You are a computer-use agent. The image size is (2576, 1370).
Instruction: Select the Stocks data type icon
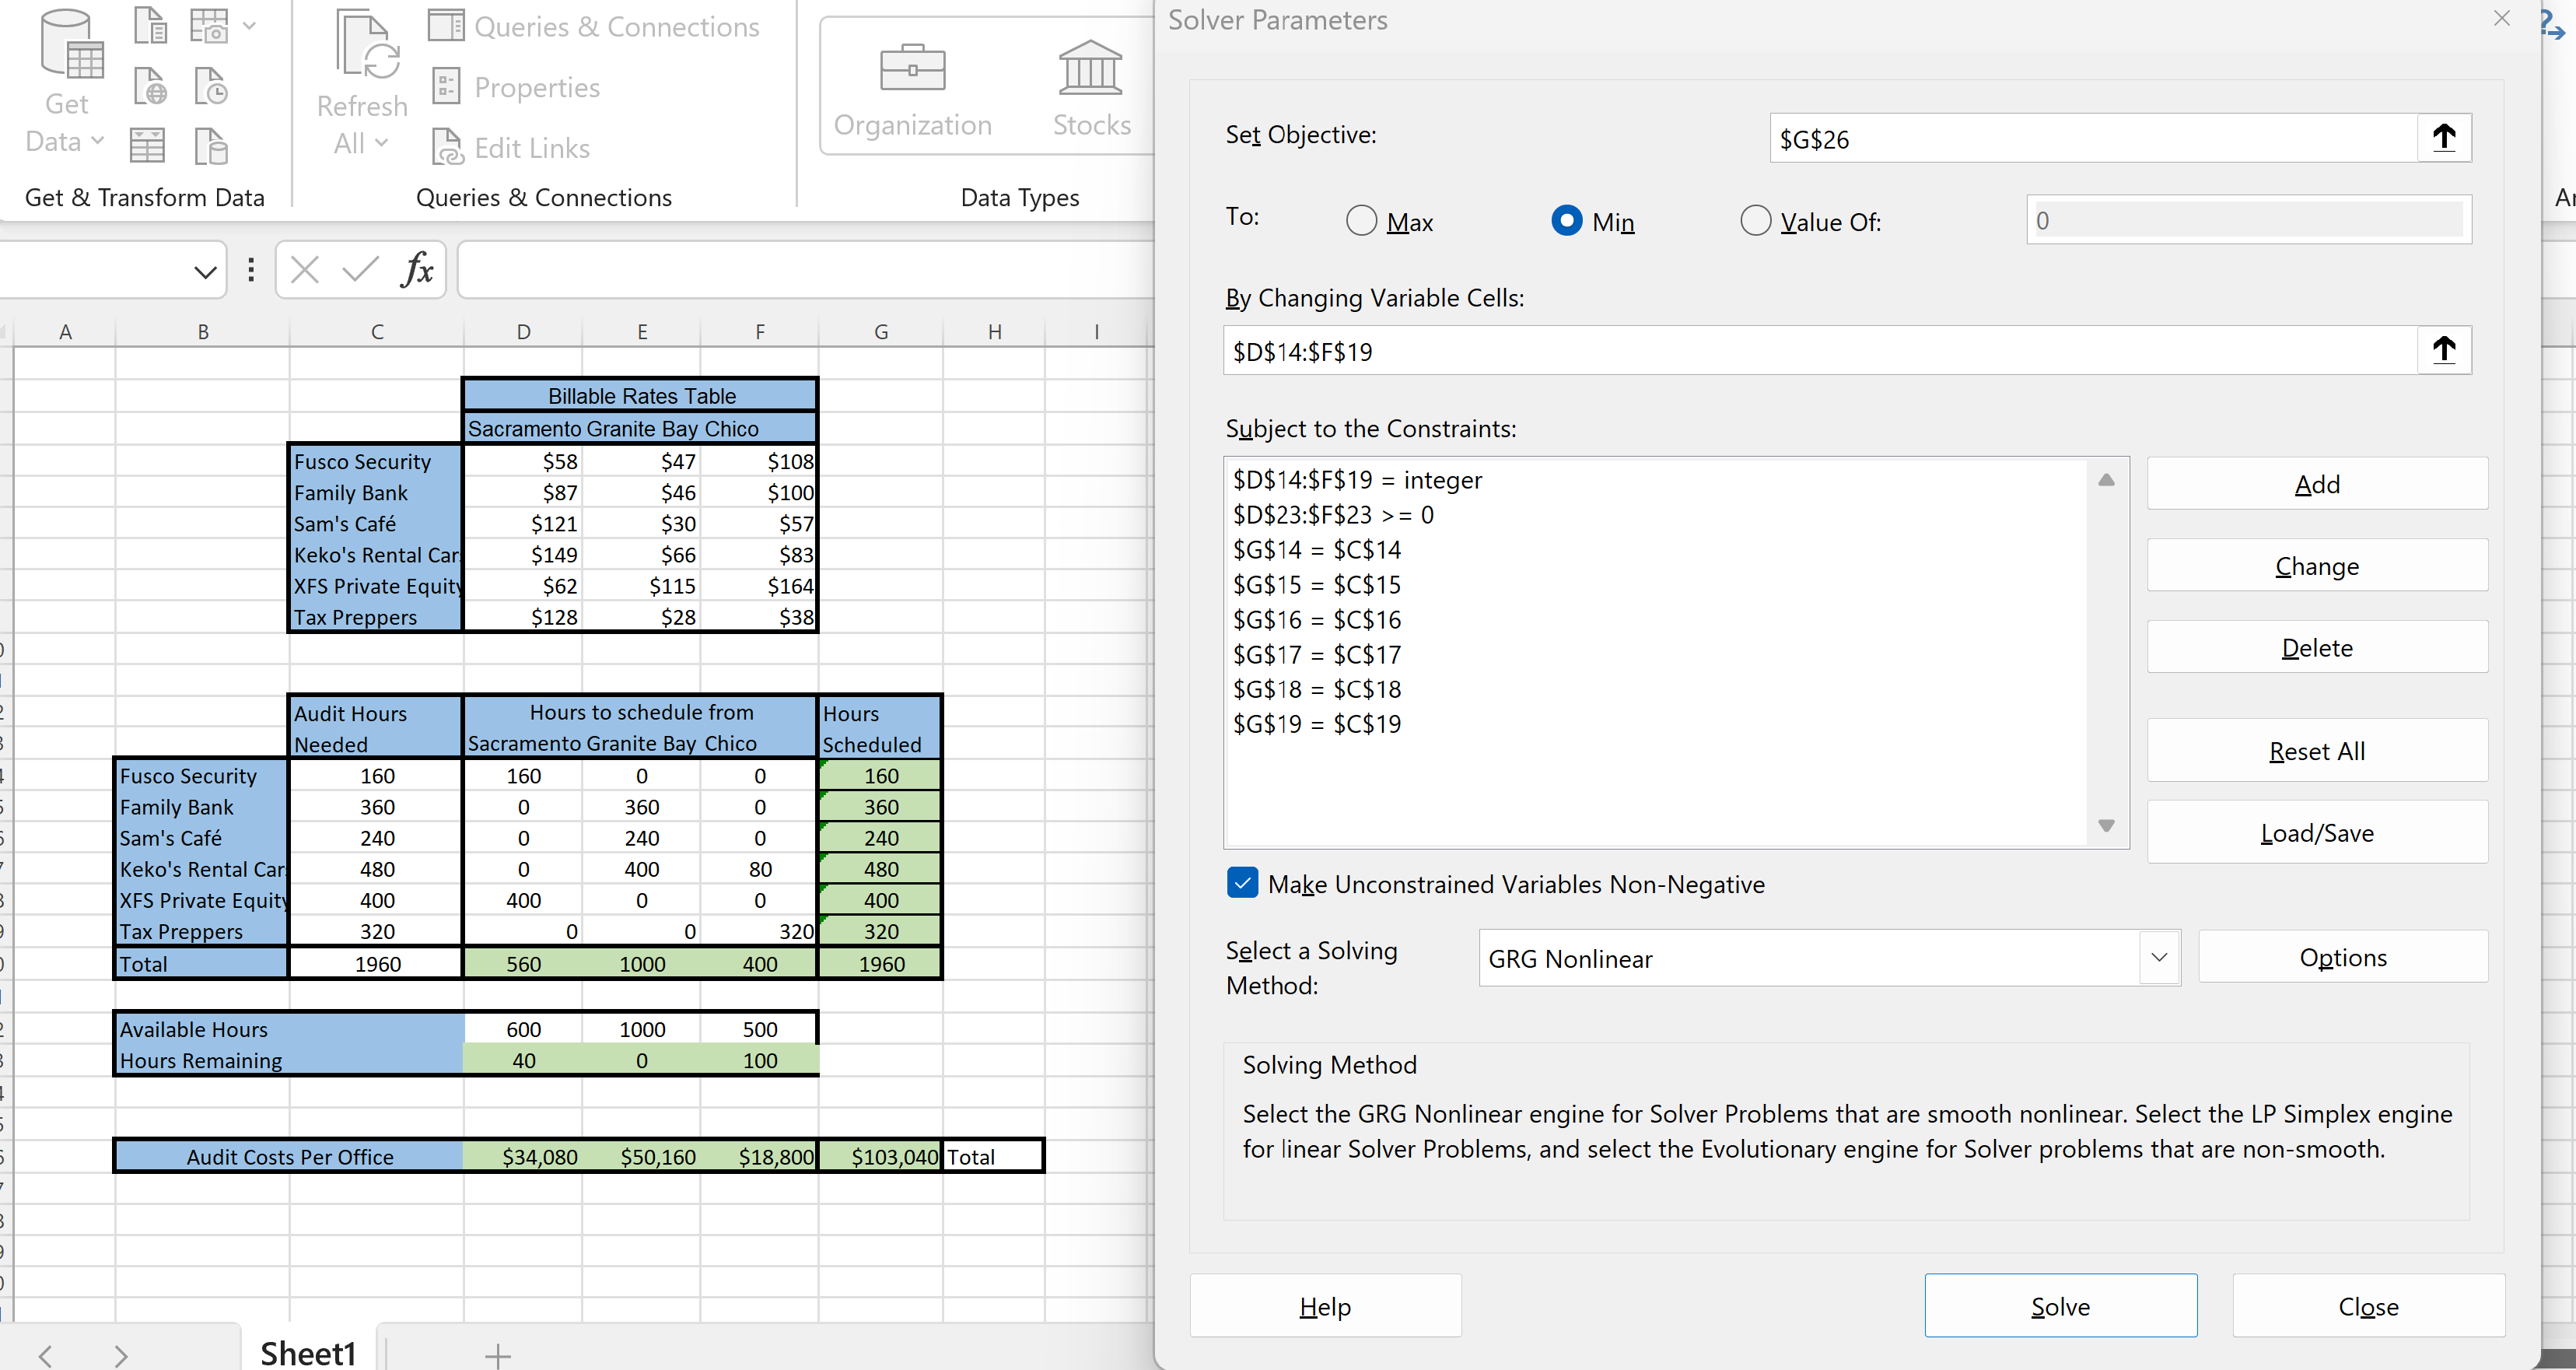[x=1090, y=67]
